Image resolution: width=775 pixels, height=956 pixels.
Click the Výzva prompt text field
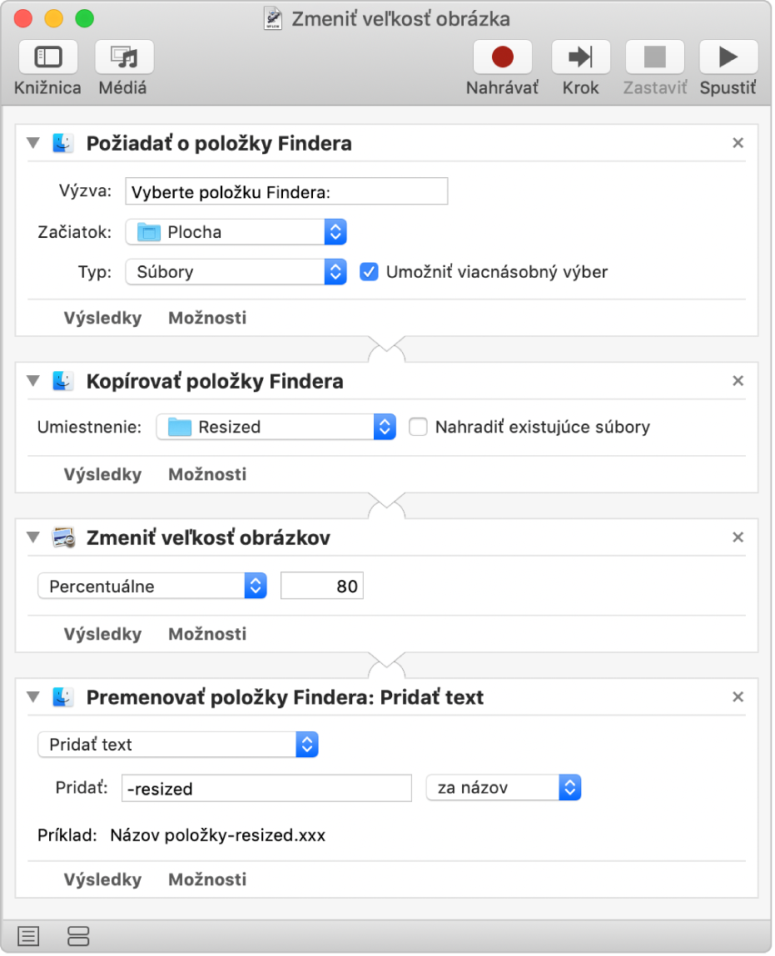point(286,191)
